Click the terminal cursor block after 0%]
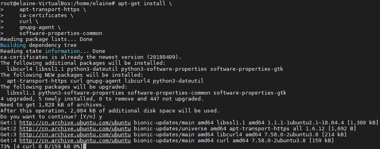 (85, 146)
